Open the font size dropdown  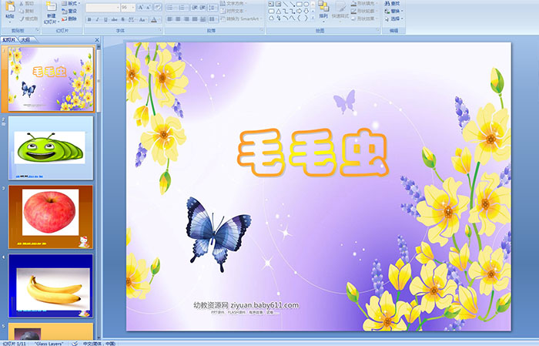[x=128, y=8]
